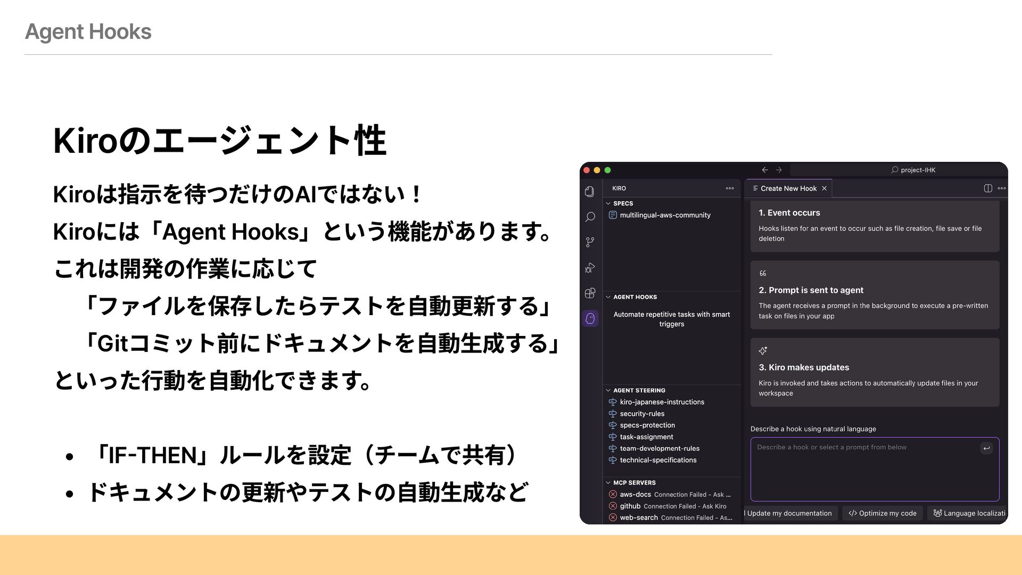Collapse the AGENT STEERING section
The height and width of the screenshot is (575, 1022).
coord(608,390)
